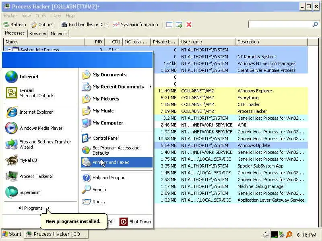The width and height of the screenshot is (322, 241).
Task: Sort by PID column header
Action: click(x=95, y=42)
